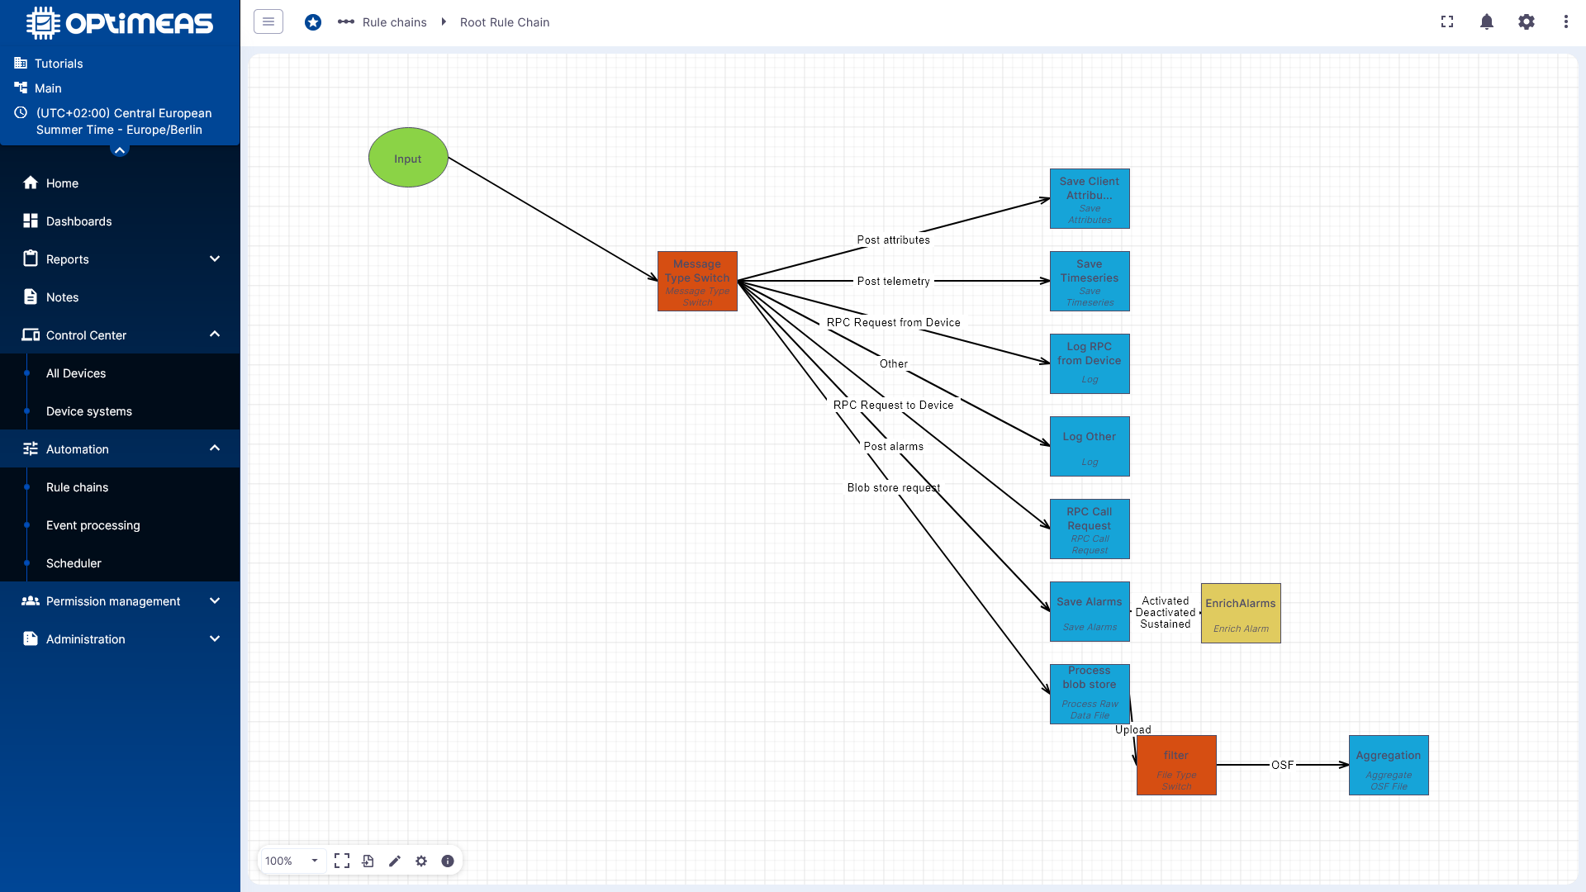
Task: Click the favorite star icon in header
Action: [313, 22]
